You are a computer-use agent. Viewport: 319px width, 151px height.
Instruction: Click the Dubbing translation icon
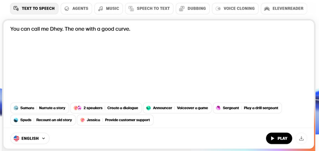coord(182,8)
